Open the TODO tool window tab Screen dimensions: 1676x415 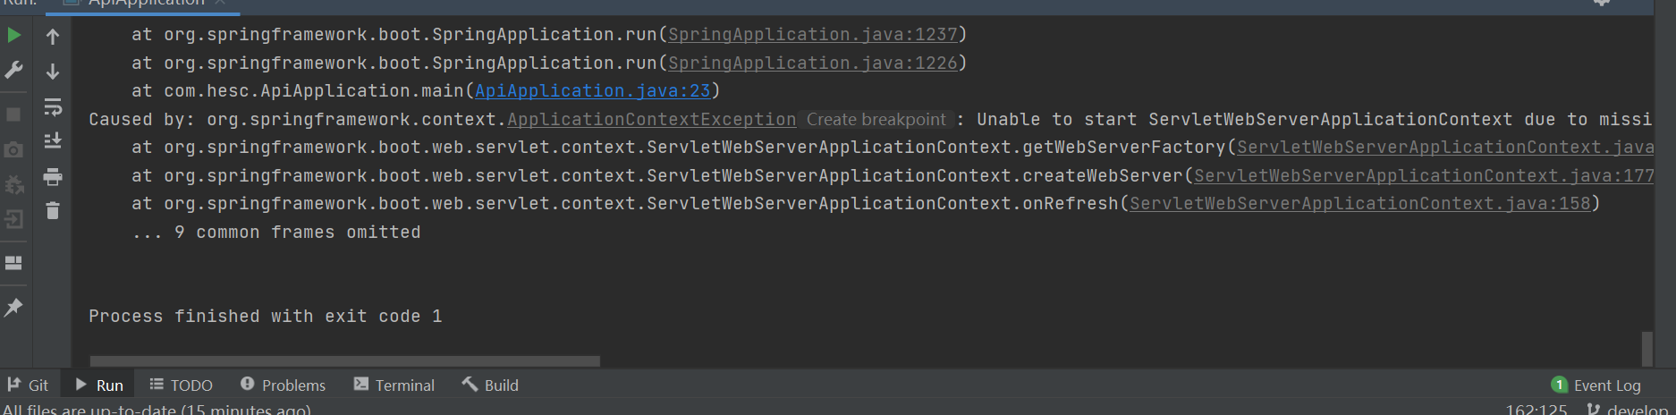pos(181,385)
